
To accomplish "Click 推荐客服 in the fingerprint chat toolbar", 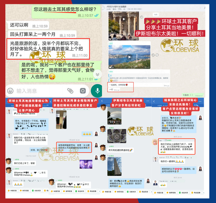I will pyautogui.click(x=68, y=191).
